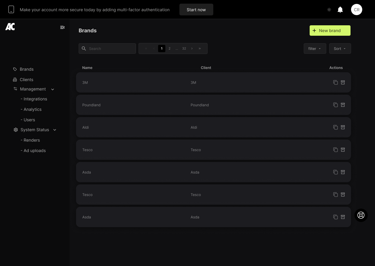Open the Integrations menu item
The height and width of the screenshot is (266, 375).
point(35,99)
